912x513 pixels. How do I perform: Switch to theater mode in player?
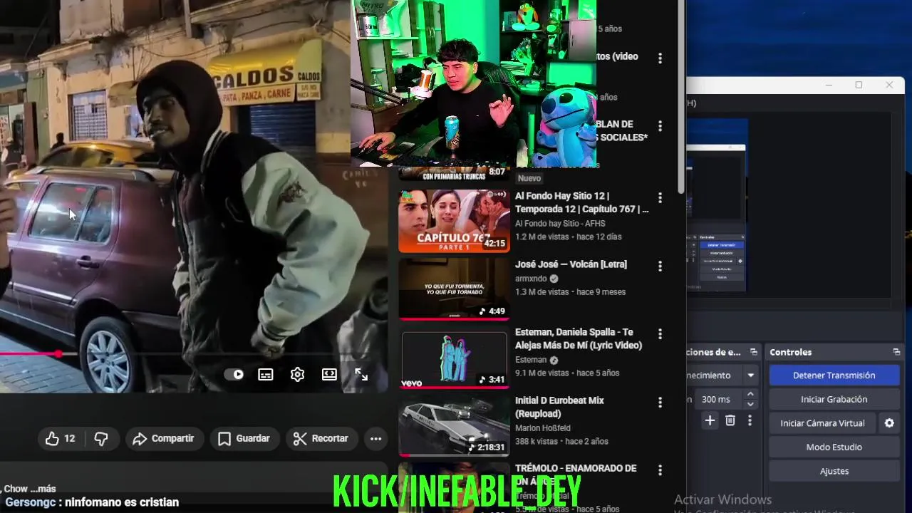pos(329,374)
